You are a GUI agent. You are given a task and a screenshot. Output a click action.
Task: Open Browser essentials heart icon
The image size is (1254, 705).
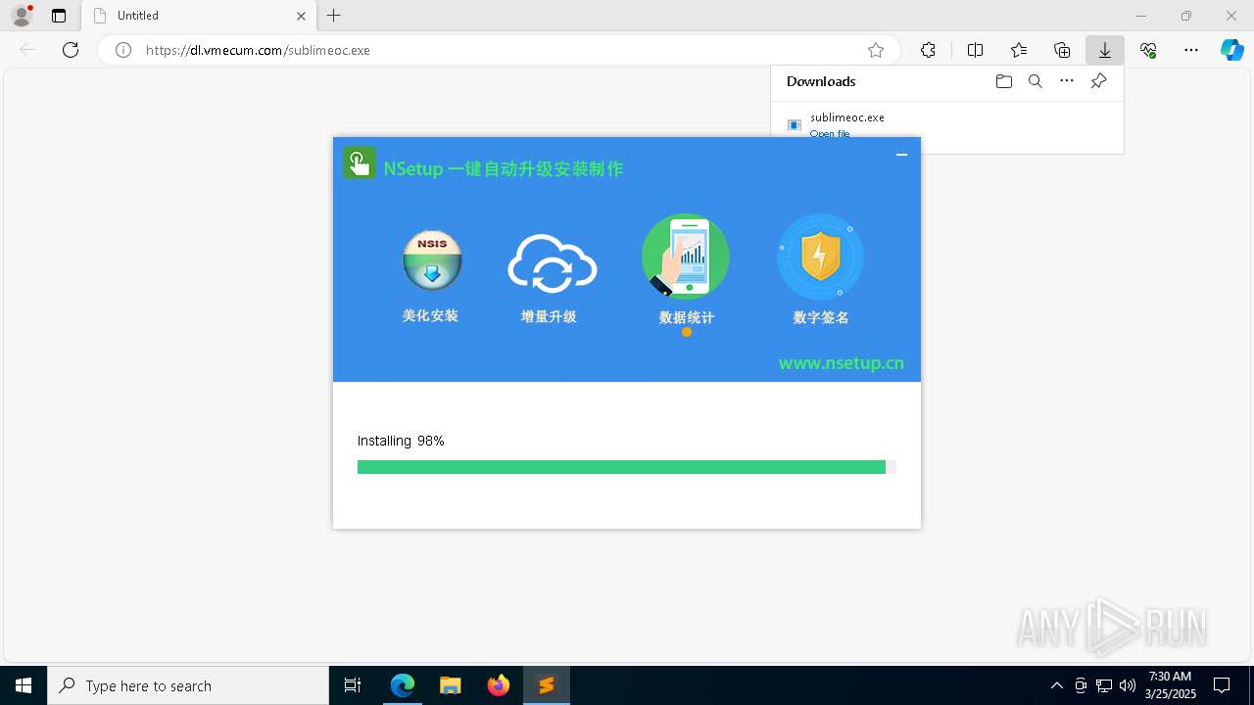1148,50
